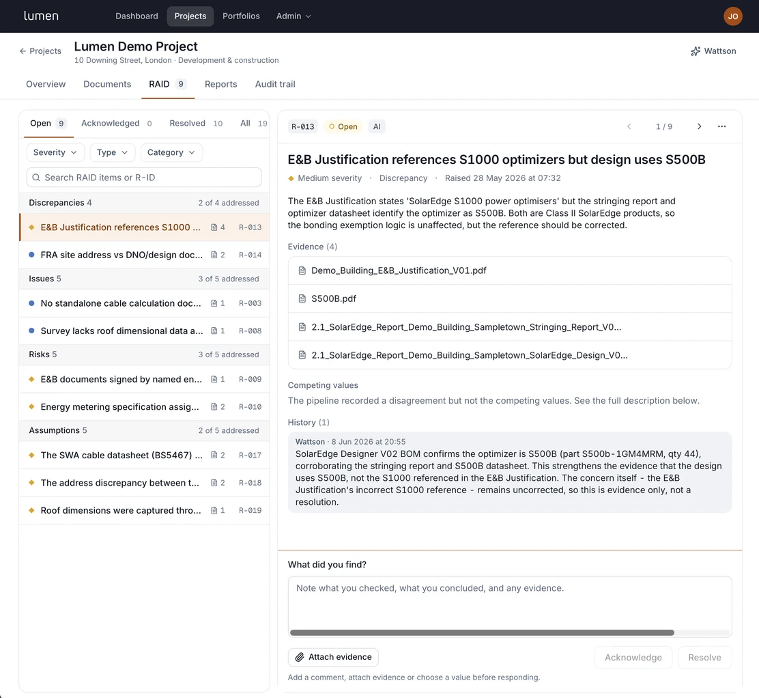Click evidence count icon on R-014 row
Screen dimensions: 759x698
click(214, 255)
